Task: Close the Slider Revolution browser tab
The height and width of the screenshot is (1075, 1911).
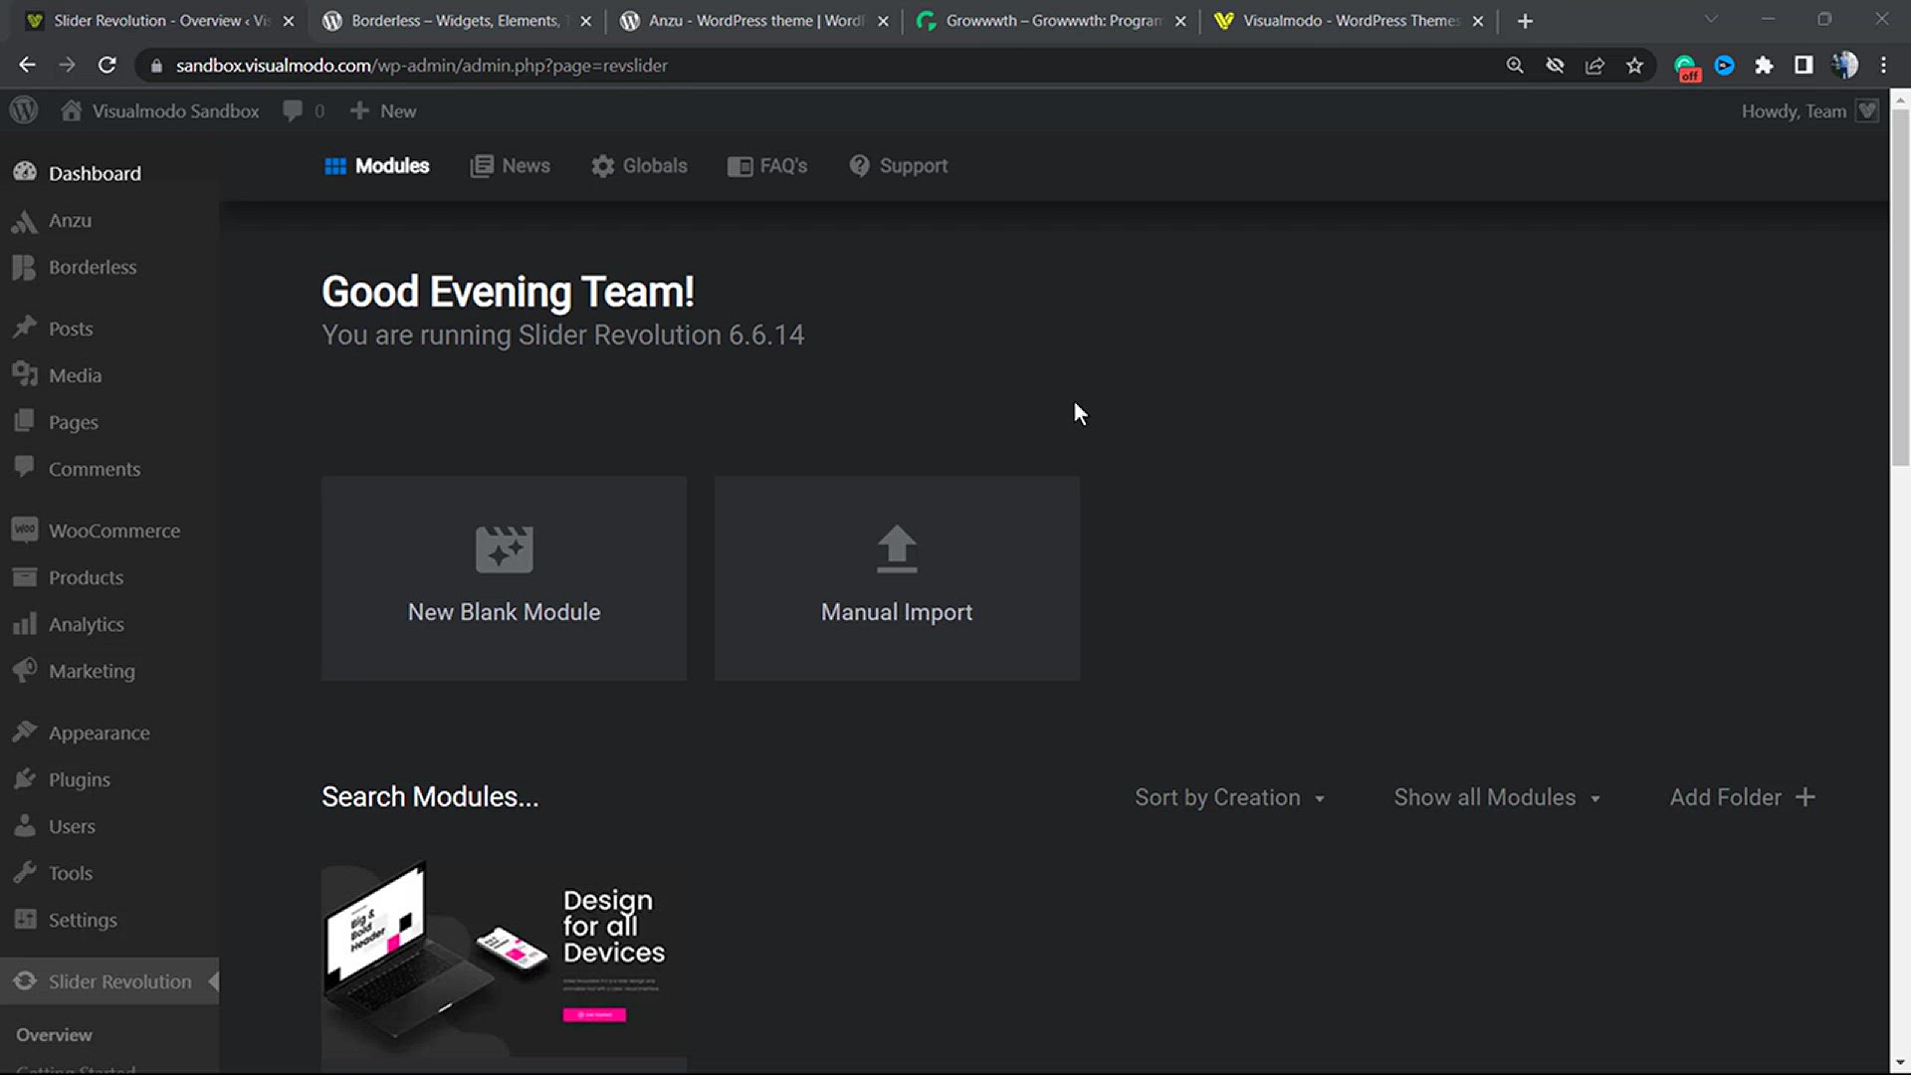Action: [289, 21]
